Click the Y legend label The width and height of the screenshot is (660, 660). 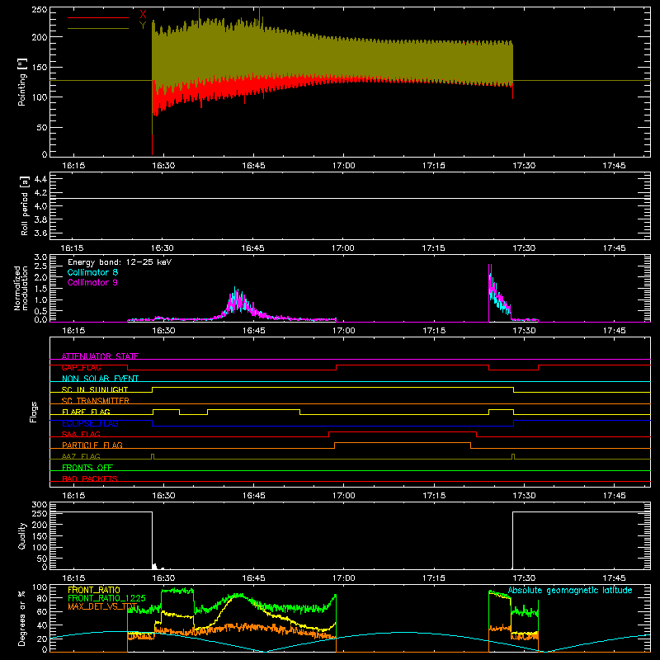point(143,26)
